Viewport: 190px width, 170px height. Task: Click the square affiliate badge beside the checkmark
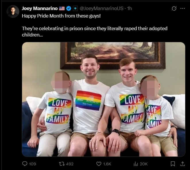(75, 8)
